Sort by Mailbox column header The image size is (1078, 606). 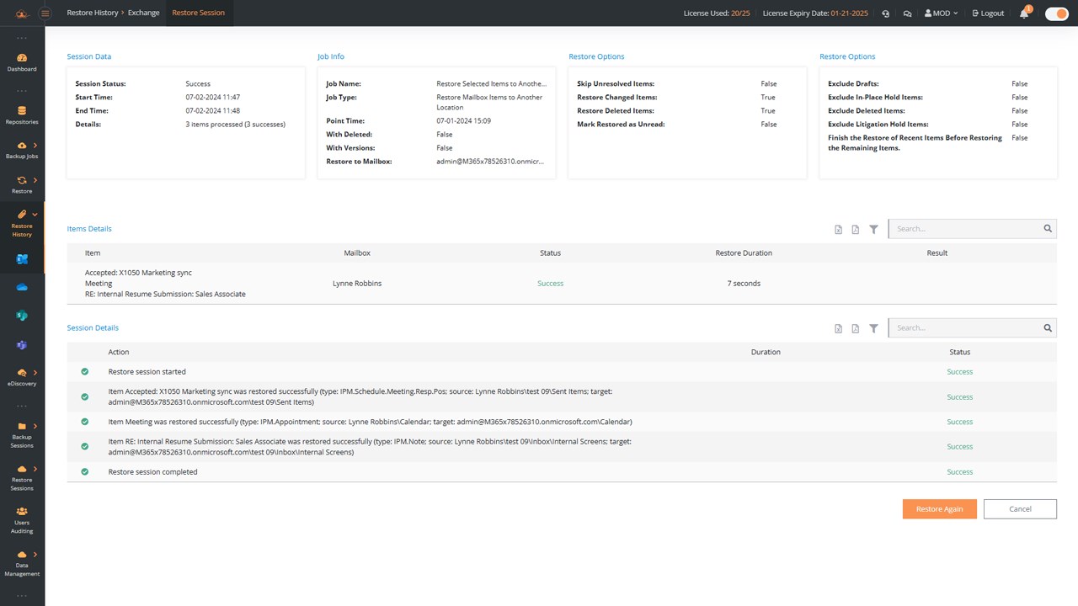pos(357,252)
